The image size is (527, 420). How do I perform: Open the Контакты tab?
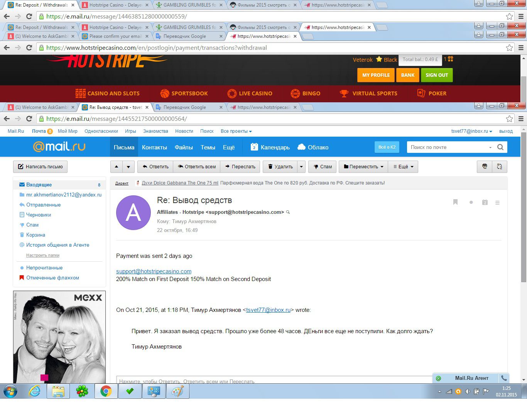(154, 147)
